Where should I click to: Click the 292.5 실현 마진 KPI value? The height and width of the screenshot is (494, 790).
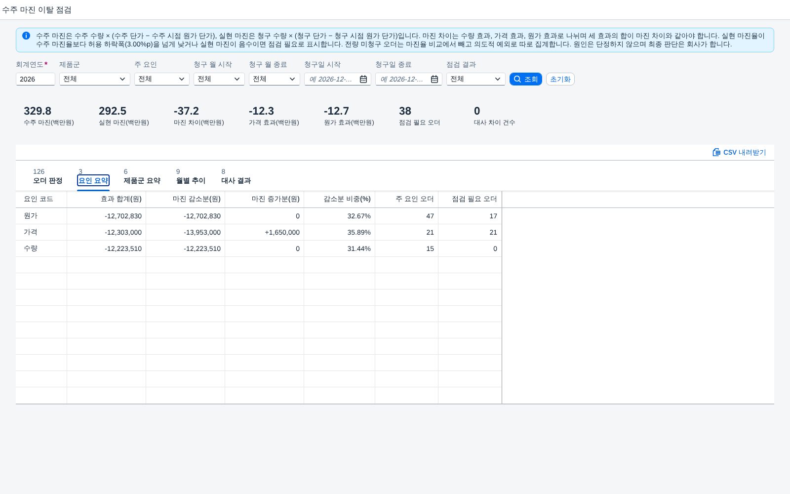click(113, 111)
